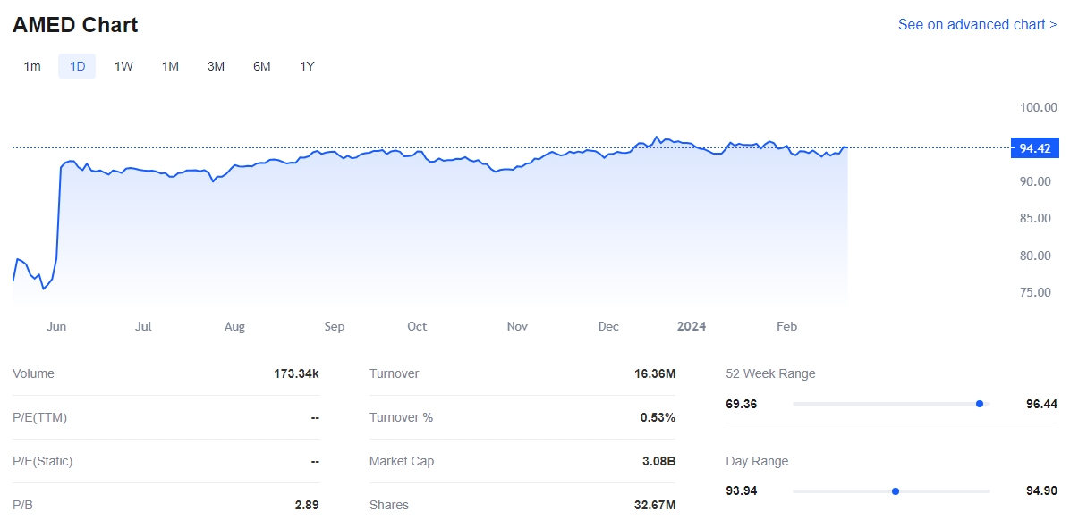Click the 2024 label on time axis
Image resolution: width=1070 pixels, height=528 pixels.
692,327
